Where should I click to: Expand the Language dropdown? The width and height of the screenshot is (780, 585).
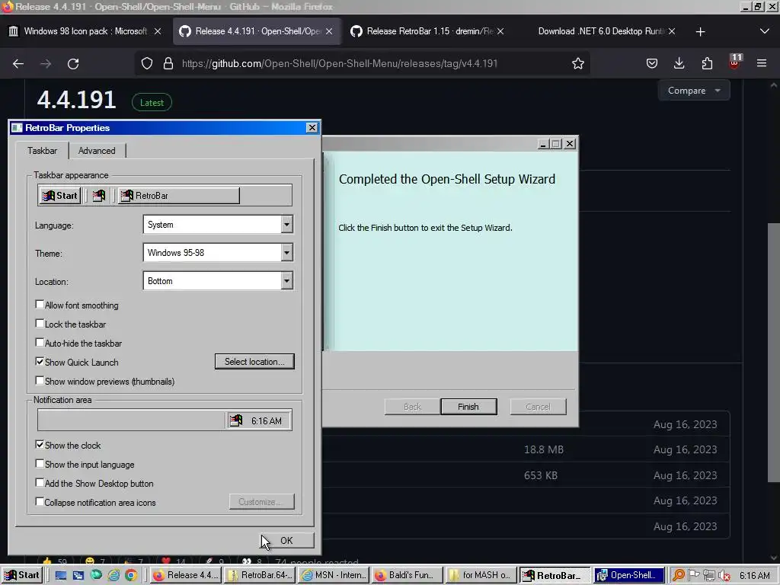coord(286,225)
